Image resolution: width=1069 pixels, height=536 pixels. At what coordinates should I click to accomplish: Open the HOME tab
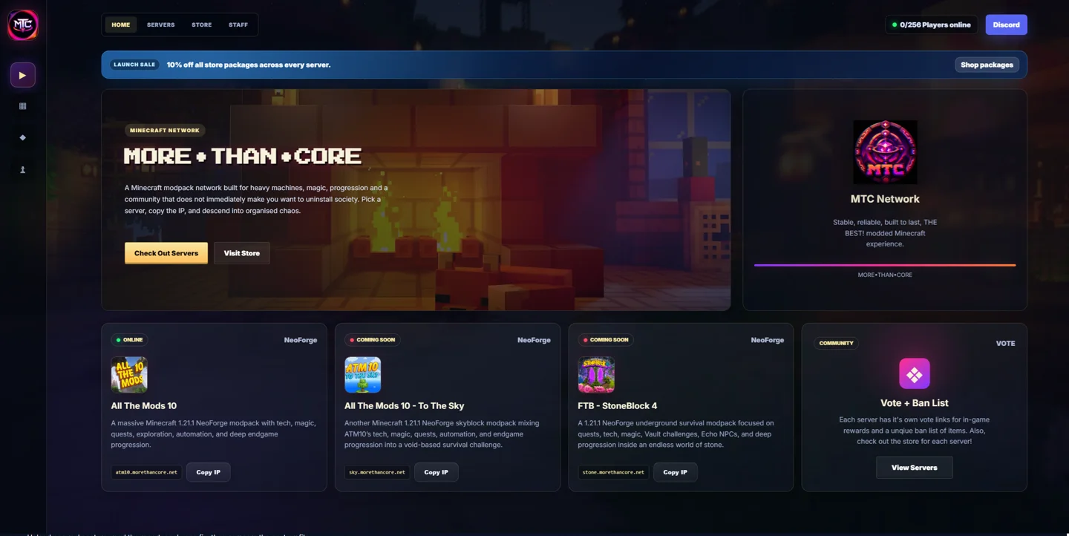point(121,24)
